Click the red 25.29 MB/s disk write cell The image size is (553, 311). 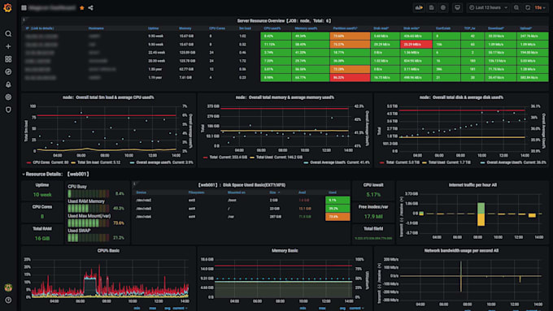coord(416,45)
